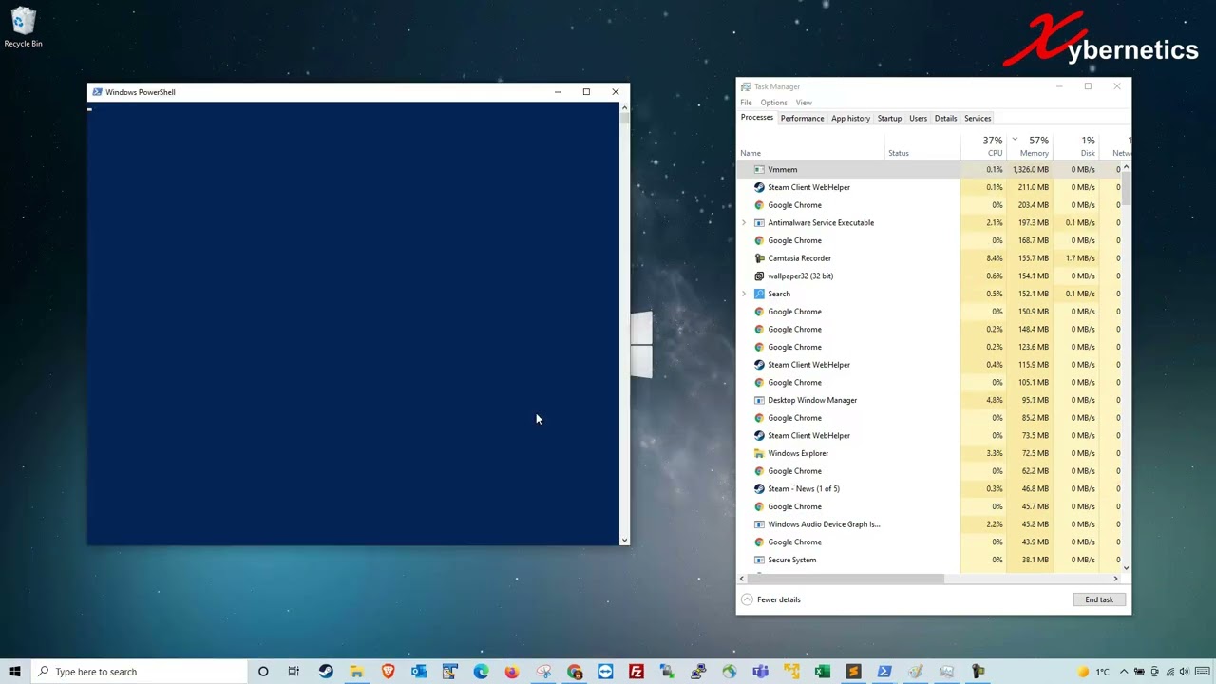Click the End task button
1216x684 pixels.
pyautogui.click(x=1099, y=599)
